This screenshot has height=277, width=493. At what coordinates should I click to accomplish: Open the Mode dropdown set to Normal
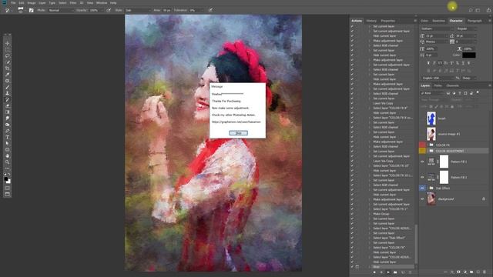(x=61, y=10)
